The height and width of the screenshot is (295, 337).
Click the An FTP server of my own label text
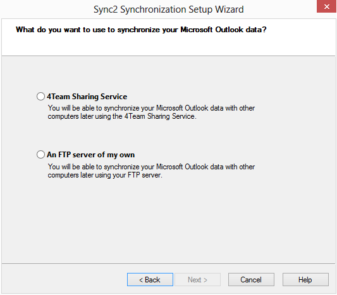coord(90,155)
